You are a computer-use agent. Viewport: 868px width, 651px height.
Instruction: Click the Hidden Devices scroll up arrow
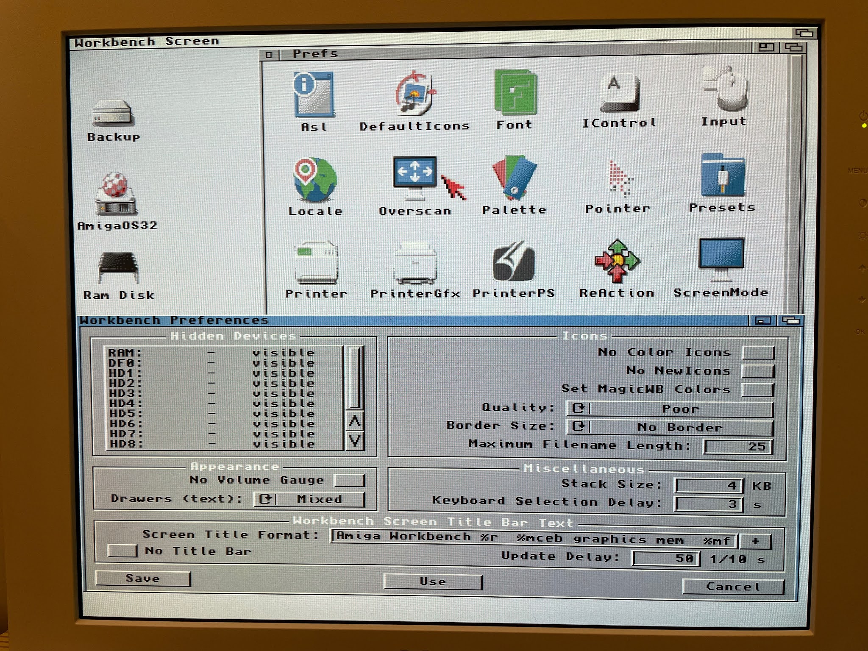(x=355, y=421)
